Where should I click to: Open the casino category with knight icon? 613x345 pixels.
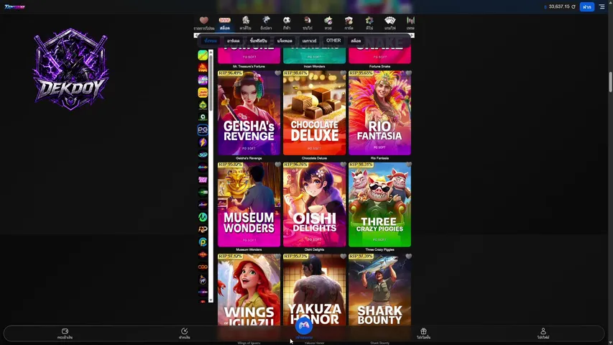(246, 23)
